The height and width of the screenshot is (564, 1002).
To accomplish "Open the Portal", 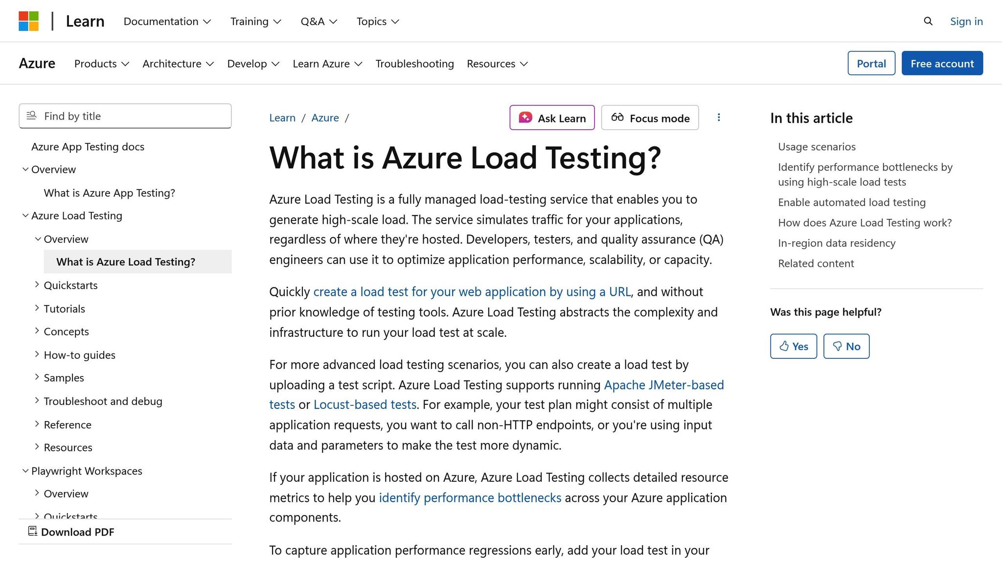I will pos(871,63).
